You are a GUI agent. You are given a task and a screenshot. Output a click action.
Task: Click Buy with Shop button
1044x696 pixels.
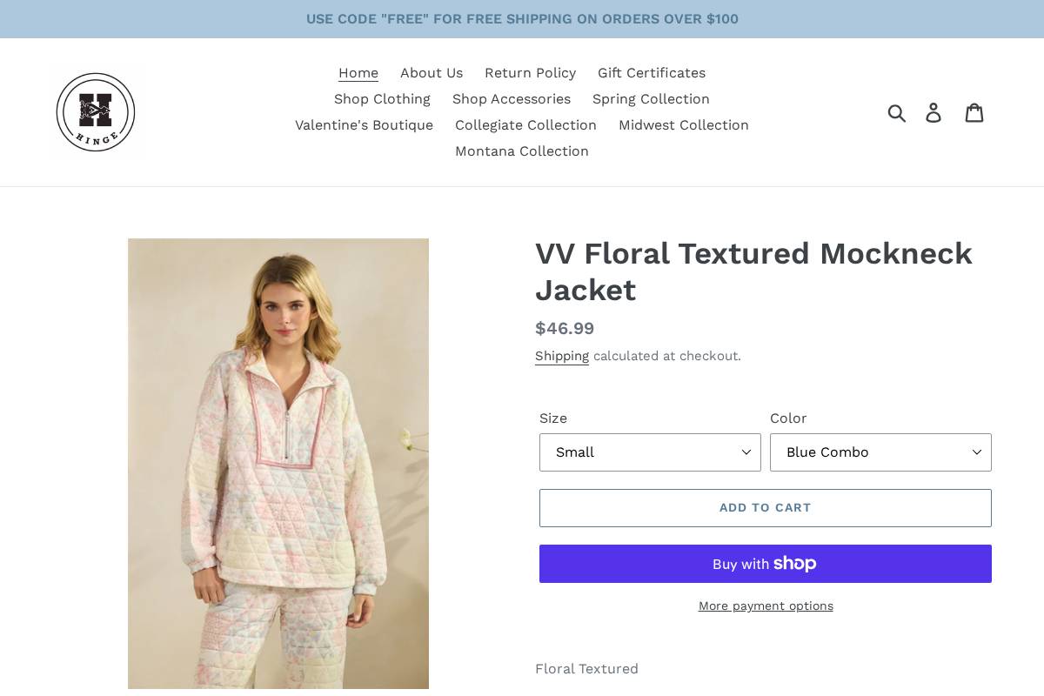coord(766,564)
